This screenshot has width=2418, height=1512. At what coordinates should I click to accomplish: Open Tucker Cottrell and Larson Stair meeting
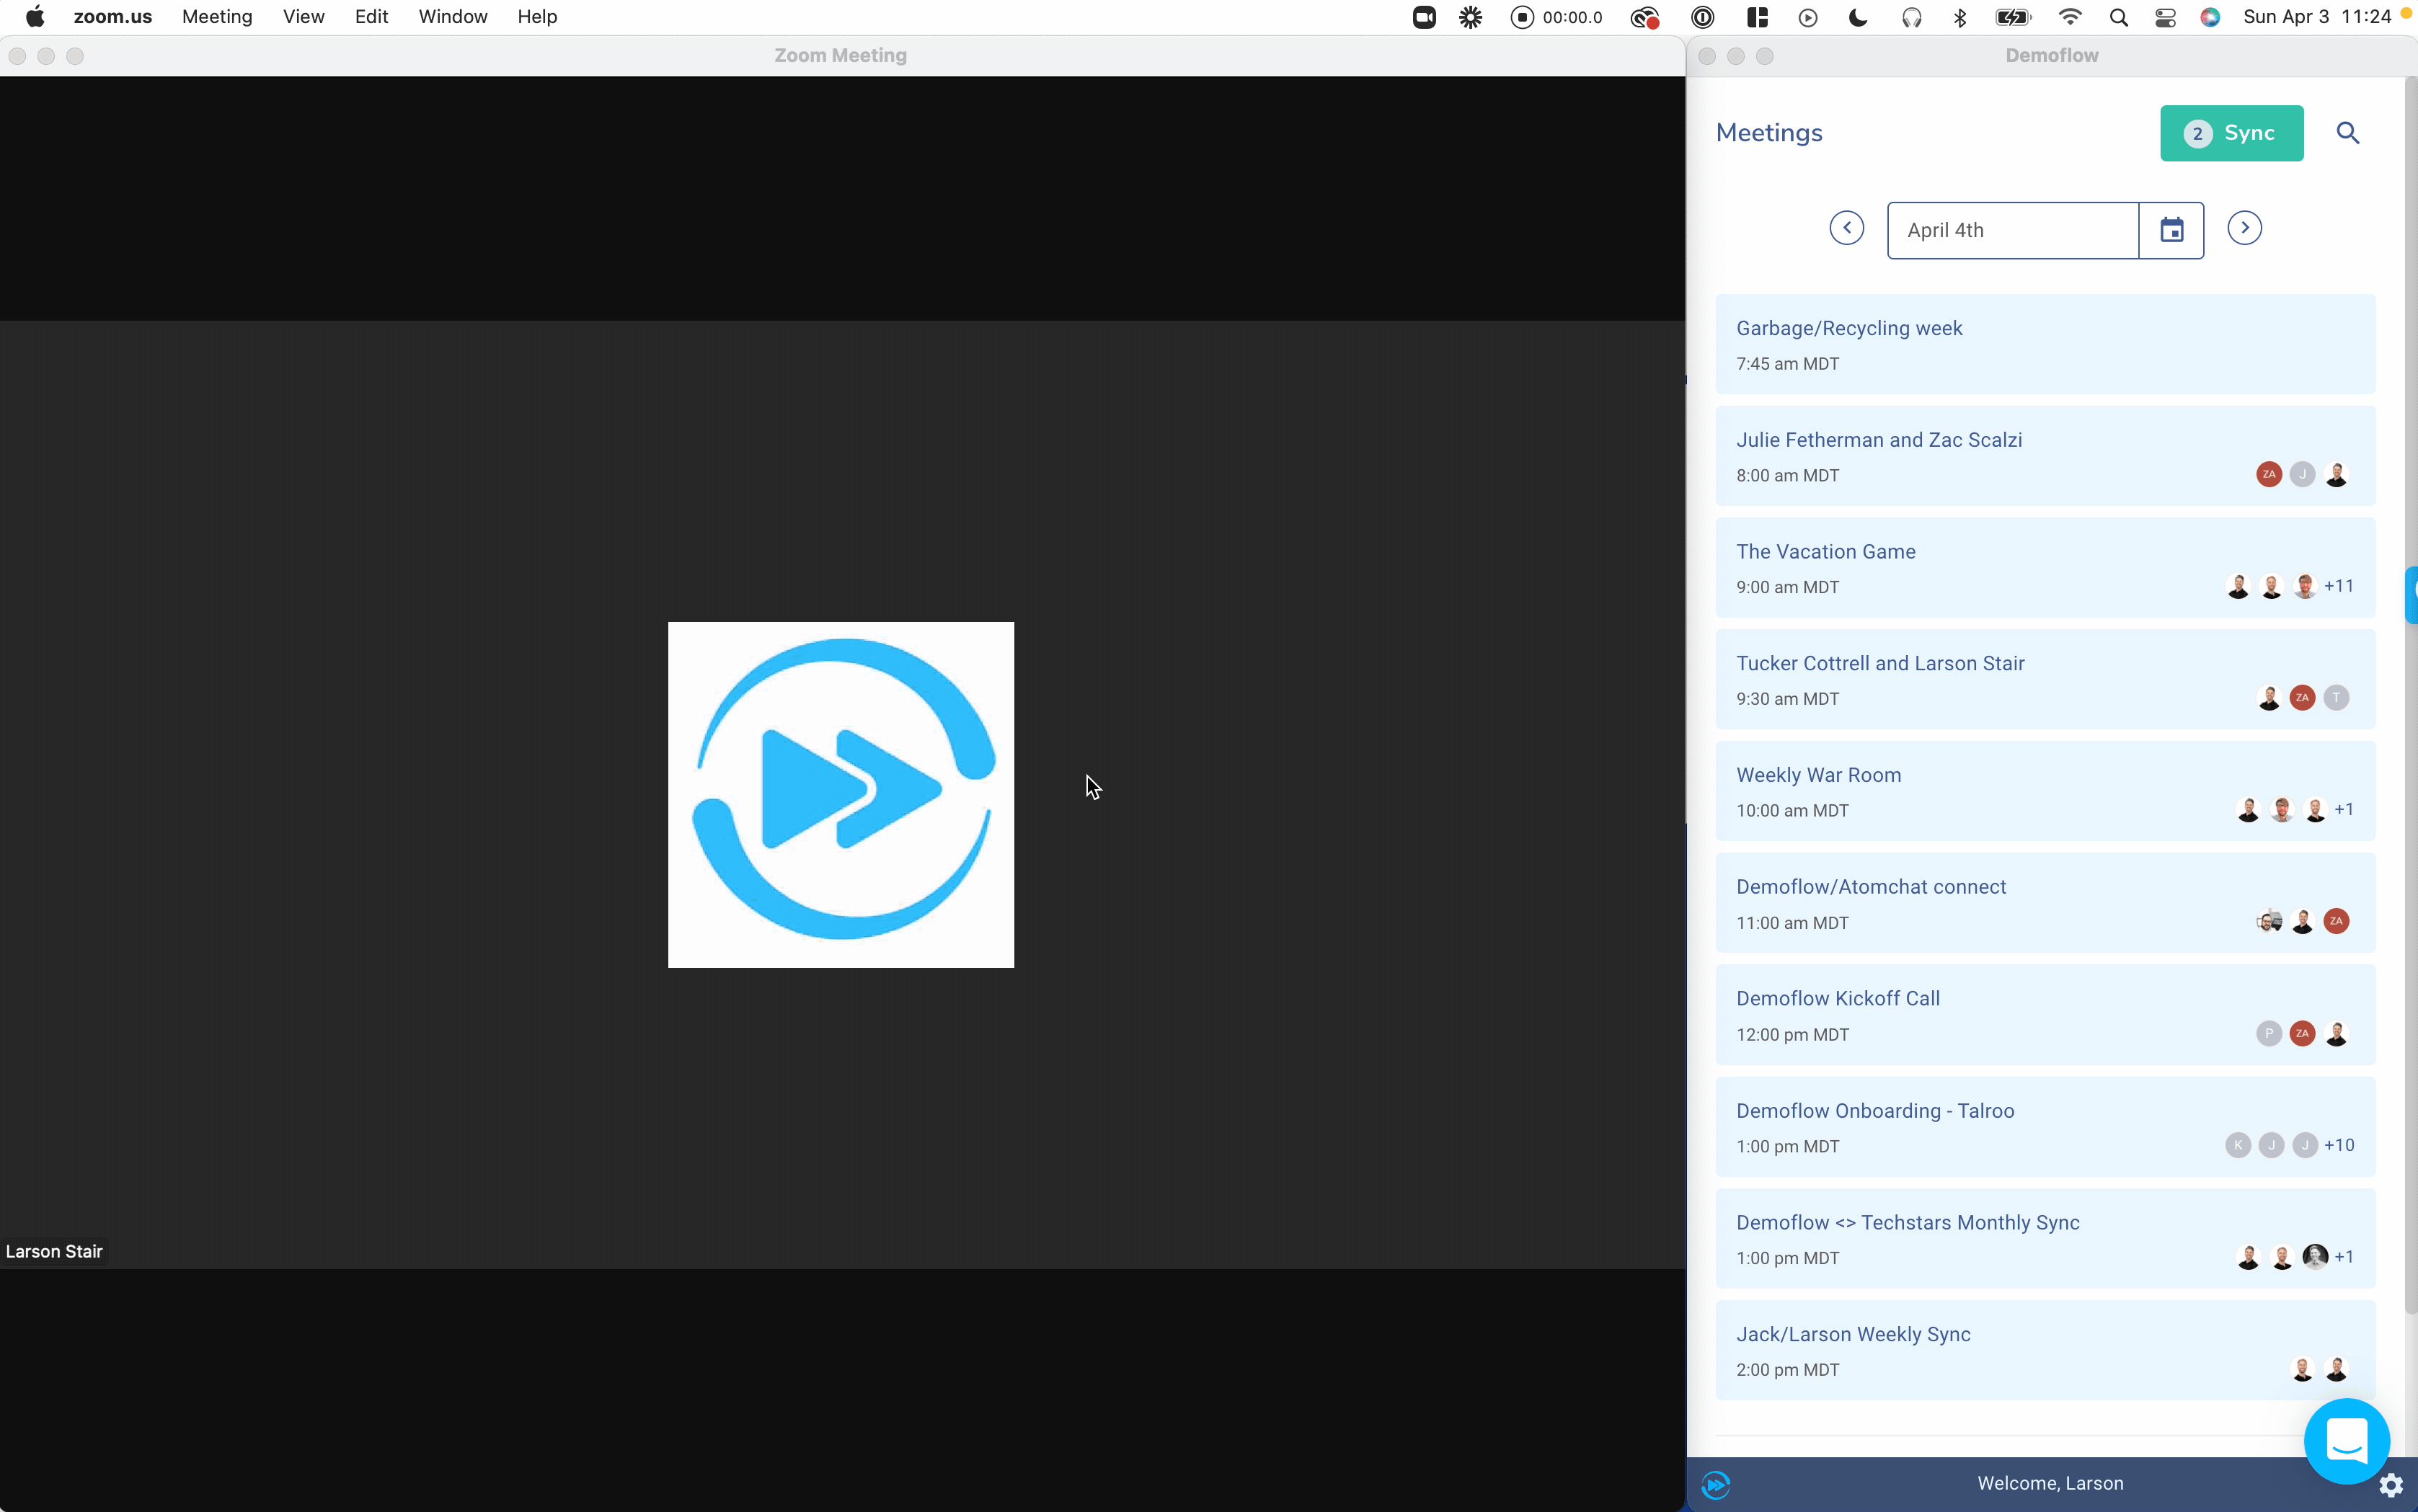[x=2045, y=679]
